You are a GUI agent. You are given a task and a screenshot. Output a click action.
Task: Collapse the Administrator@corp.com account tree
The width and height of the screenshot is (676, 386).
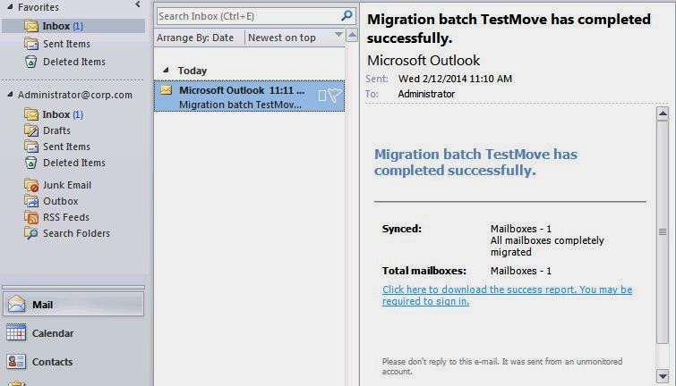coord(10,94)
